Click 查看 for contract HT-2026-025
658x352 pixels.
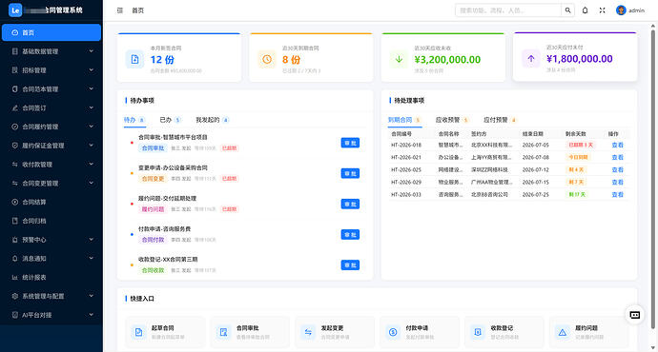pos(617,170)
